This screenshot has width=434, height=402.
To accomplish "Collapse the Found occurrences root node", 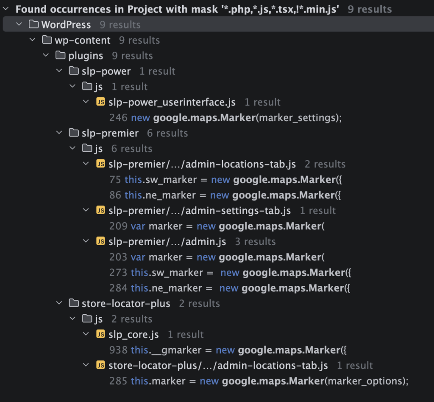I will click(6, 9).
